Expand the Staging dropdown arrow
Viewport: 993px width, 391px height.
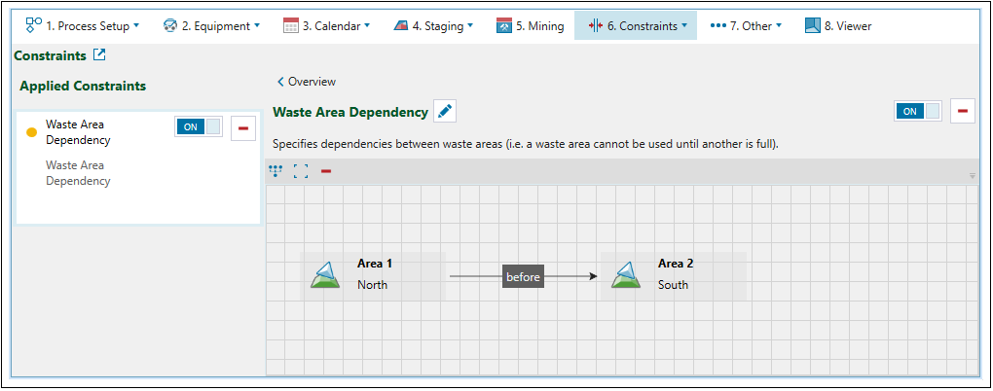[x=470, y=26]
